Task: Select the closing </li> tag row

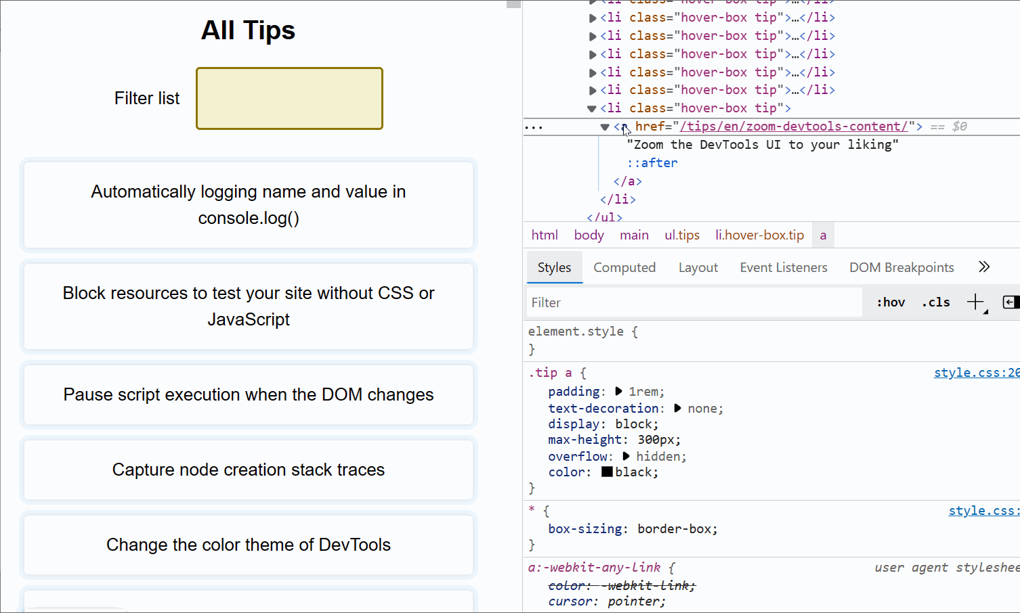Action: (618, 200)
